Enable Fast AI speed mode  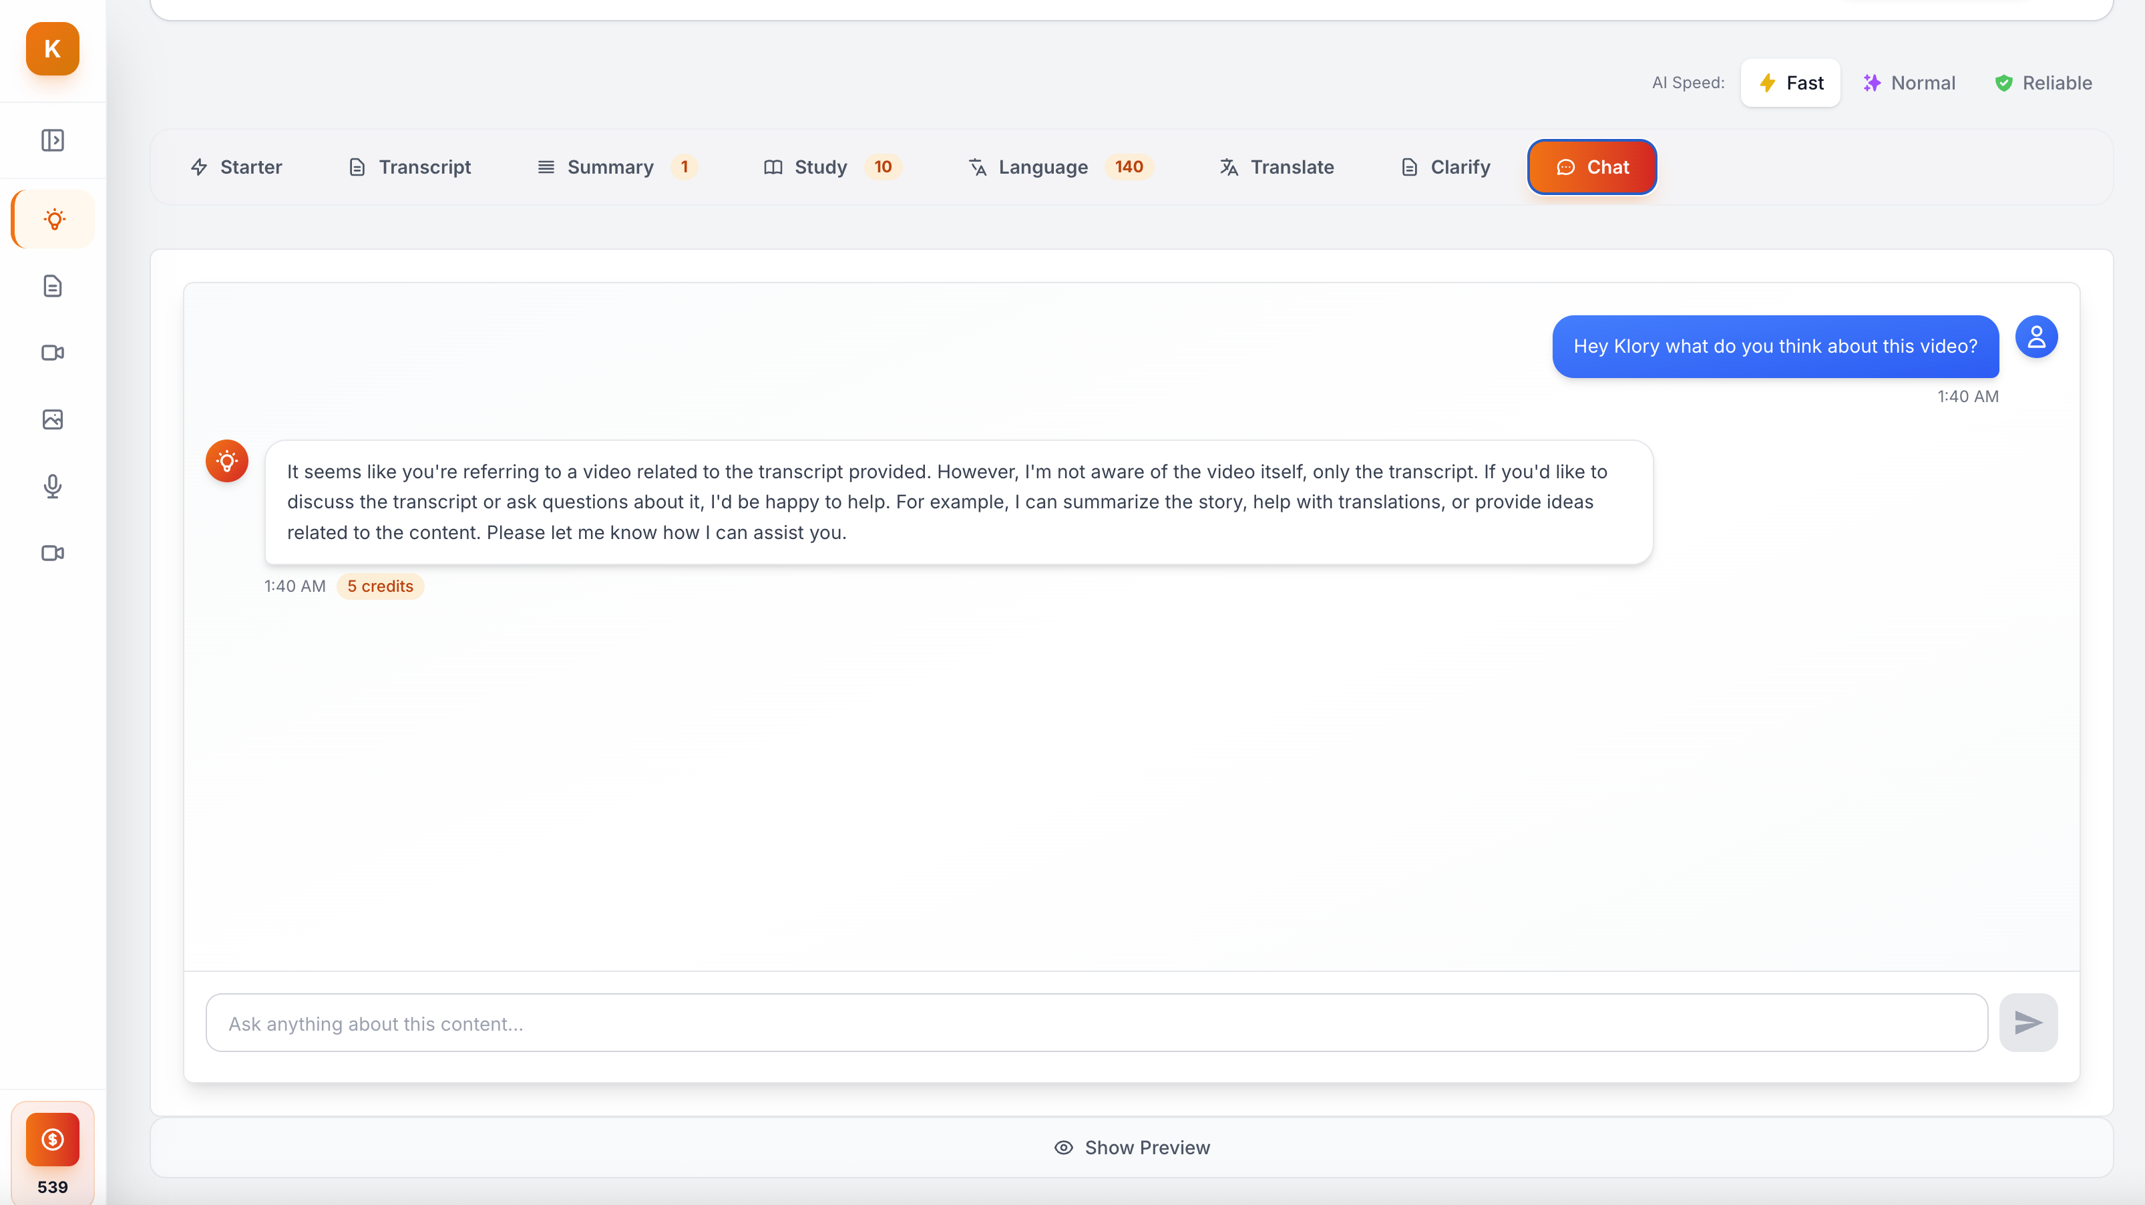tap(1790, 82)
